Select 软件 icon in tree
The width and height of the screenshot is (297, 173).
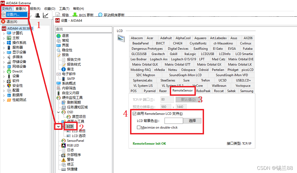point(9,81)
